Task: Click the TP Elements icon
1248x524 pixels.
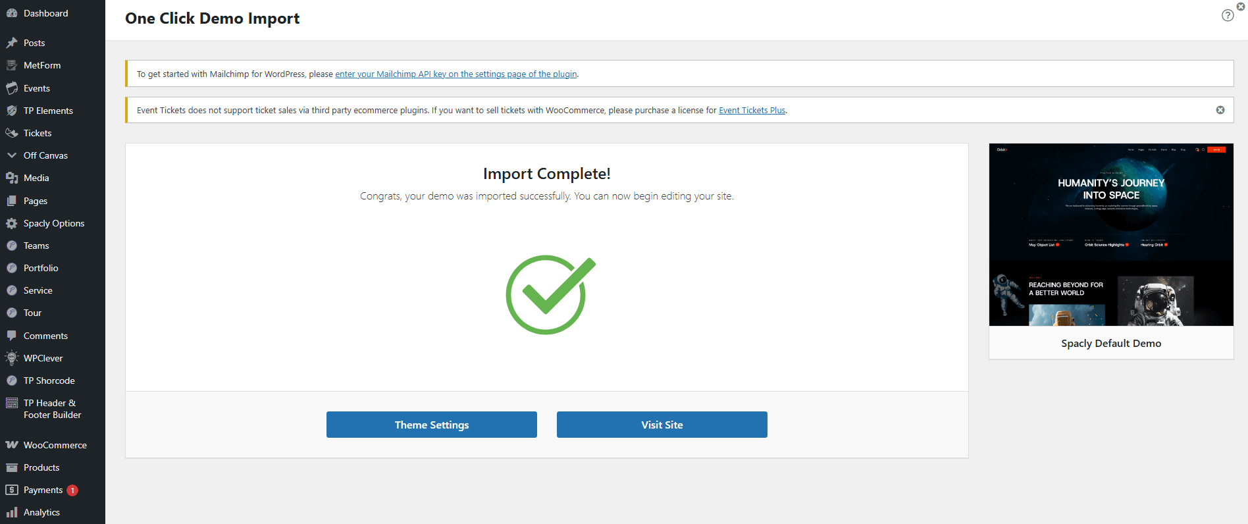Action: coord(12,111)
